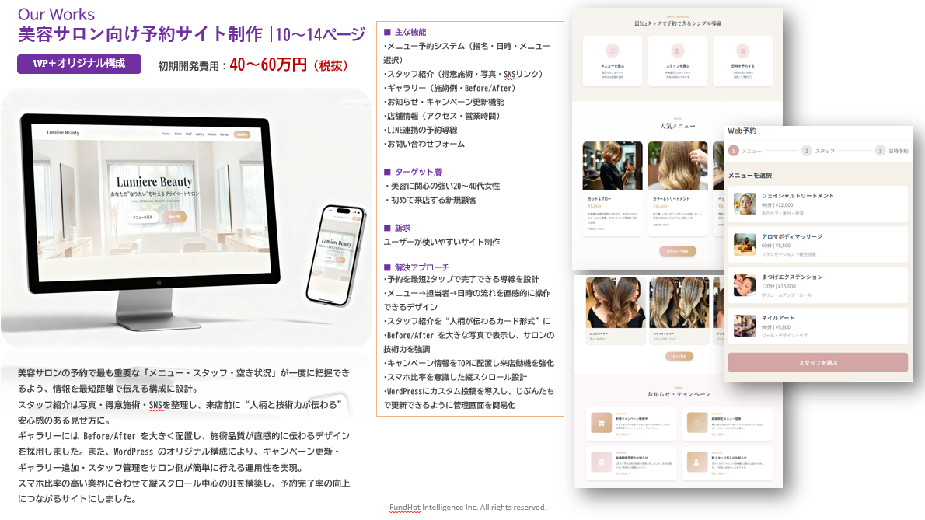Click the menu list icon in メニューを選ぶ card
The image size is (925, 520).
(612, 51)
